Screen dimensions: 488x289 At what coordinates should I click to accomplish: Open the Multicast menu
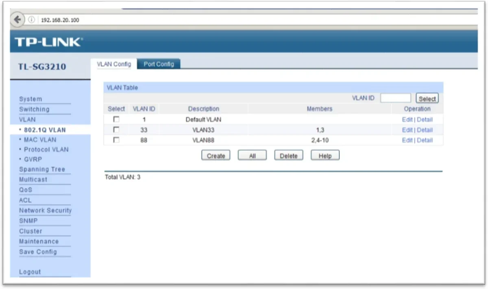click(33, 179)
